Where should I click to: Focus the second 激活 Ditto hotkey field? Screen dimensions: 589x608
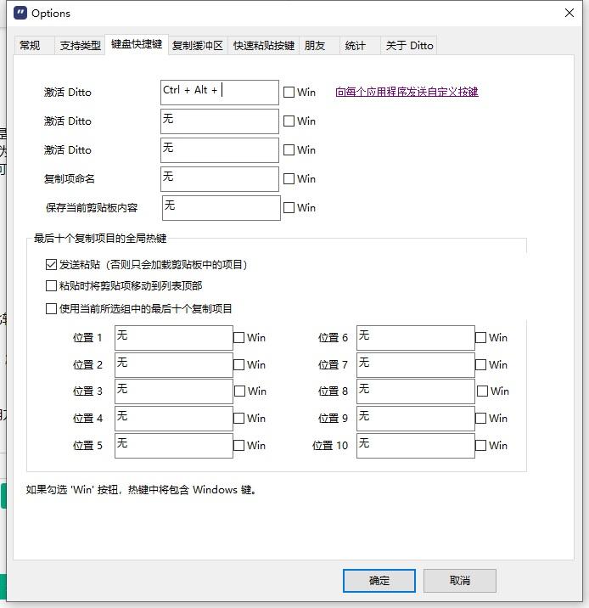[x=220, y=121]
